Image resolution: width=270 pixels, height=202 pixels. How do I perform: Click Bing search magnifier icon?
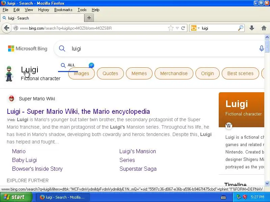point(62,48)
